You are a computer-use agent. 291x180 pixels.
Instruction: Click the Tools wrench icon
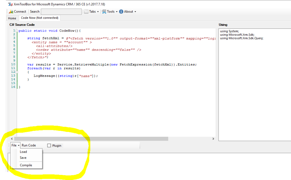pos(104,12)
